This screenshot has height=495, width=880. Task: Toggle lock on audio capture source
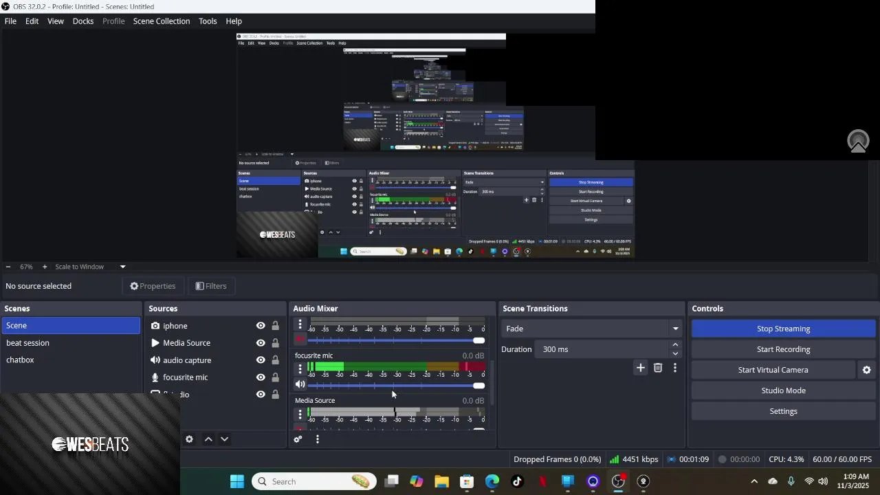point(275,360)
